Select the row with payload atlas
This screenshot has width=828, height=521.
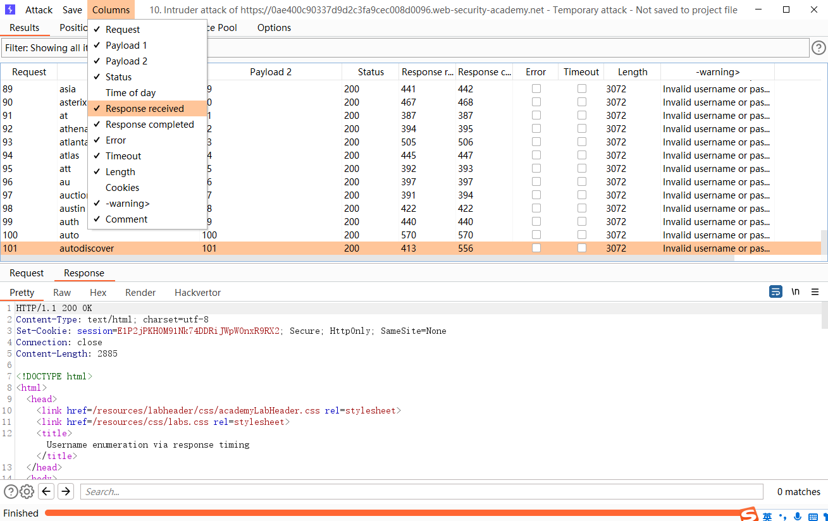click(411, 155)
